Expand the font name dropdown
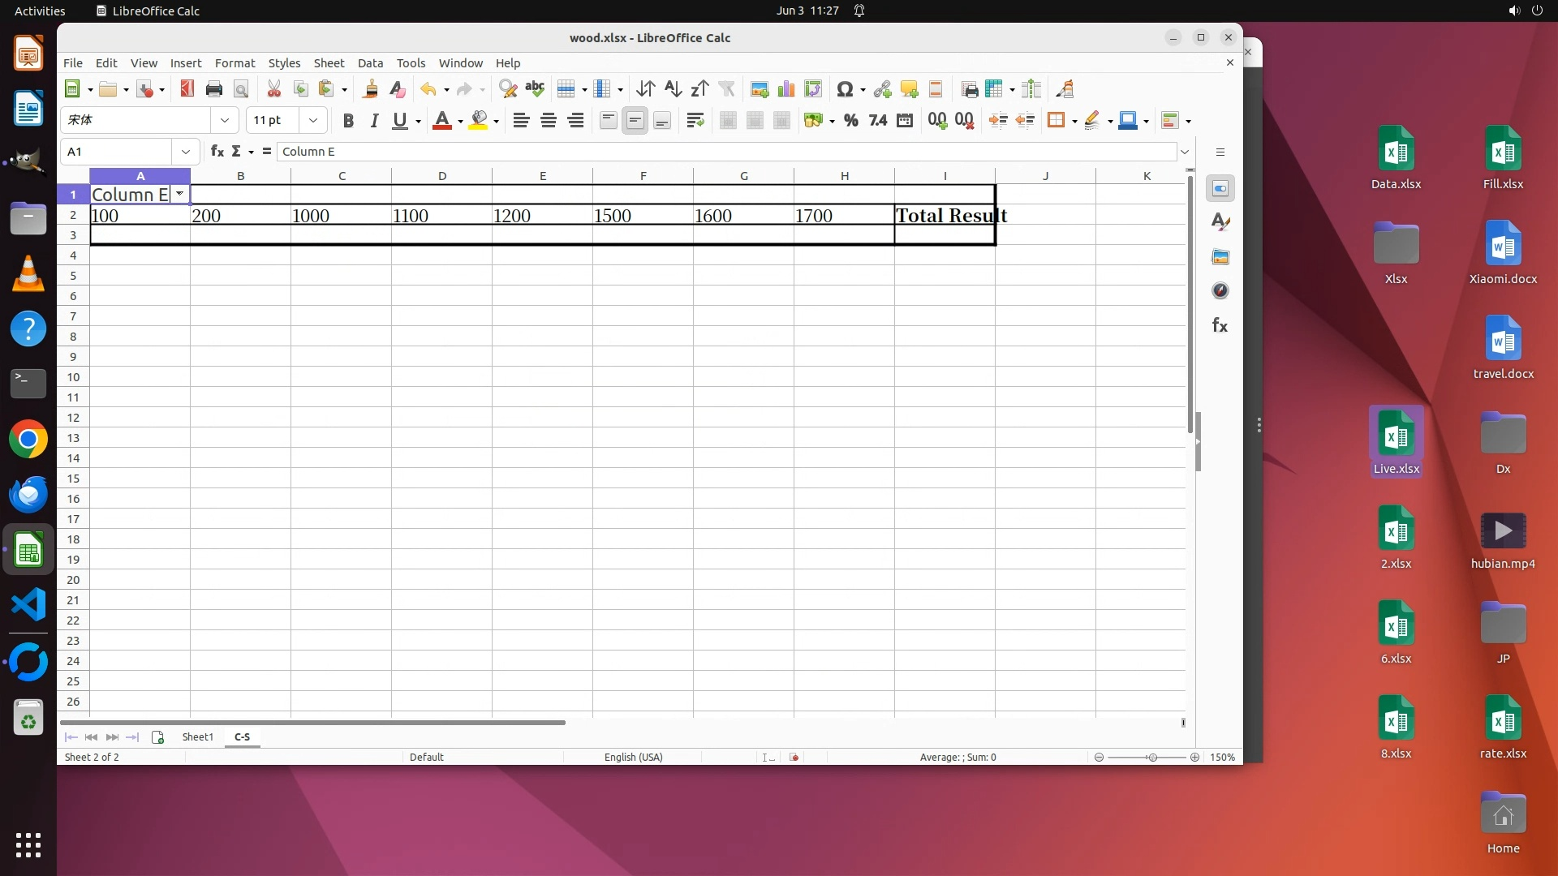The height and width of the screenshot is (876, 1558). coord(225,121)
